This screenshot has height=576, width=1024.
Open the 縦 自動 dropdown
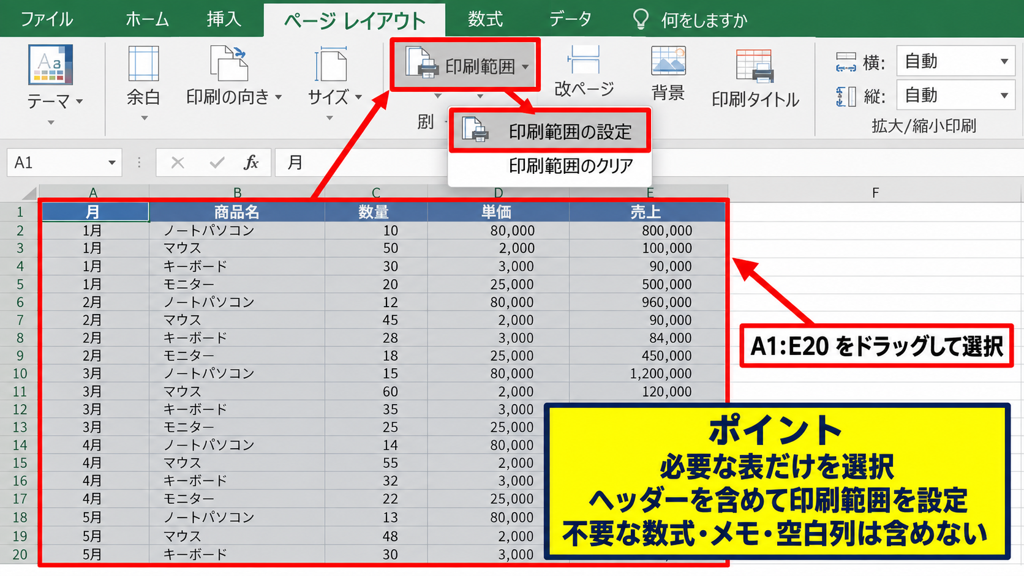pyautogui.click(x=1004, y=95)
